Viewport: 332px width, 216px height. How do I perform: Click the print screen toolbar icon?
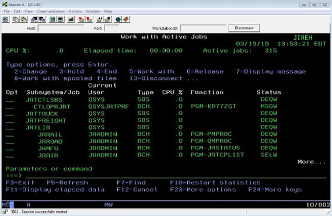click(6, 19)
